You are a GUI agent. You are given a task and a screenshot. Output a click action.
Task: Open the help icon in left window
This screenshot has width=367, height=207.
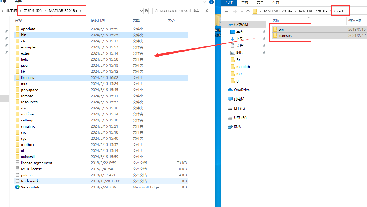click(211, 2)
